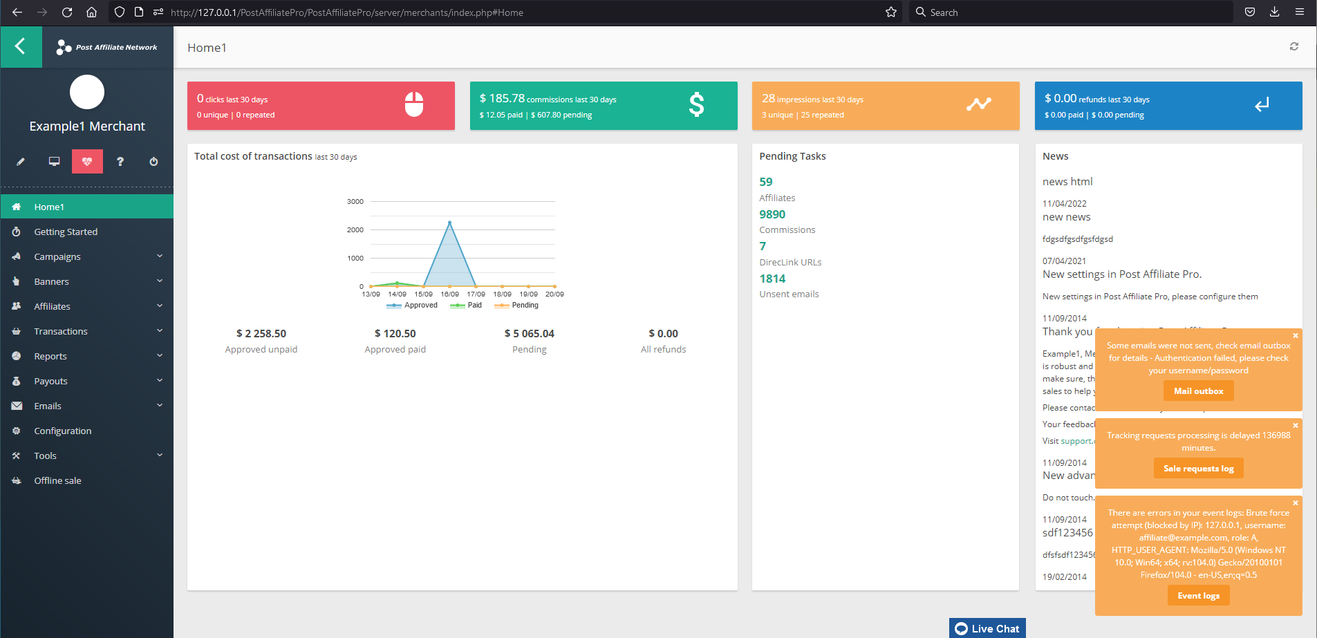Open help via the question mark icon
Viewport: 1317px width, 638px height.
(120, 161)
